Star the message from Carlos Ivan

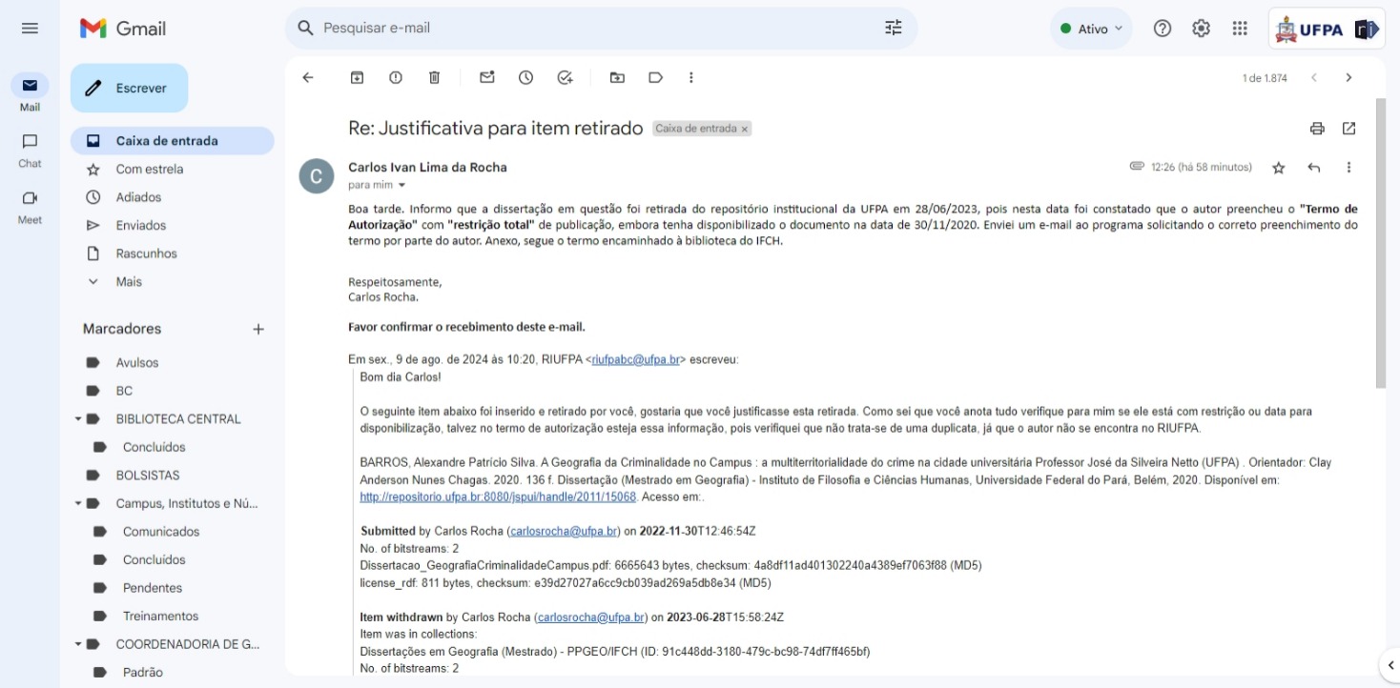click(1279, 168)
